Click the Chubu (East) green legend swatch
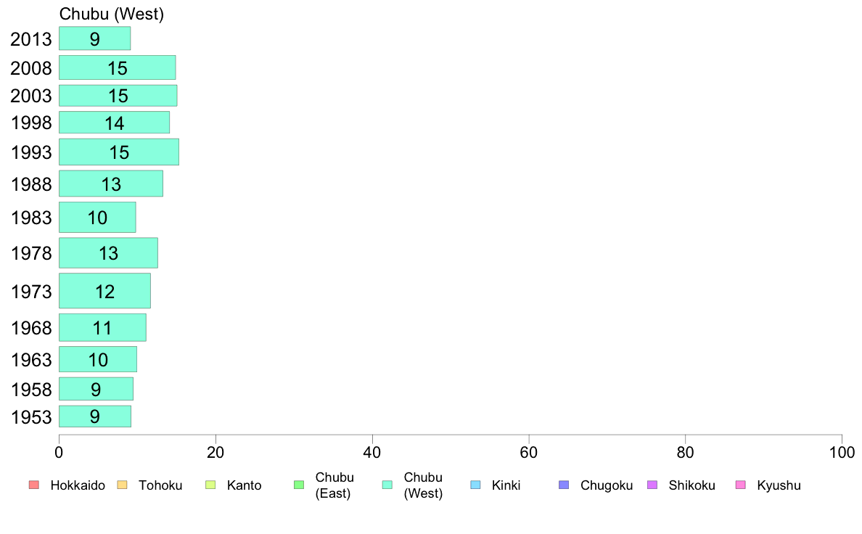Image resolution: width=862 pixels, height=534 pixels. [299, 485]
